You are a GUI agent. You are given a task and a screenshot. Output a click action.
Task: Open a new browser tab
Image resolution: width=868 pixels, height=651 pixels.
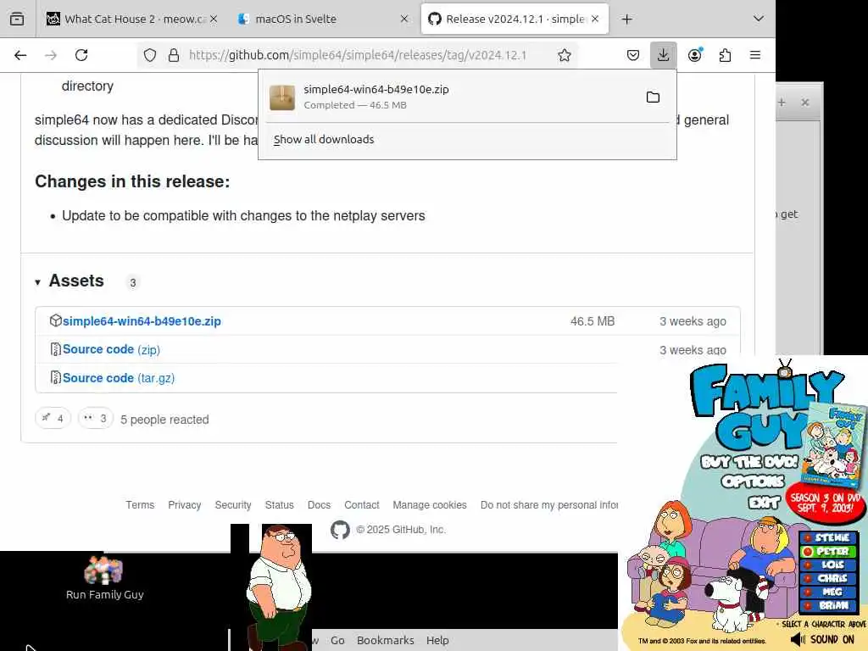pyautogui.click(x=626, y=19)
